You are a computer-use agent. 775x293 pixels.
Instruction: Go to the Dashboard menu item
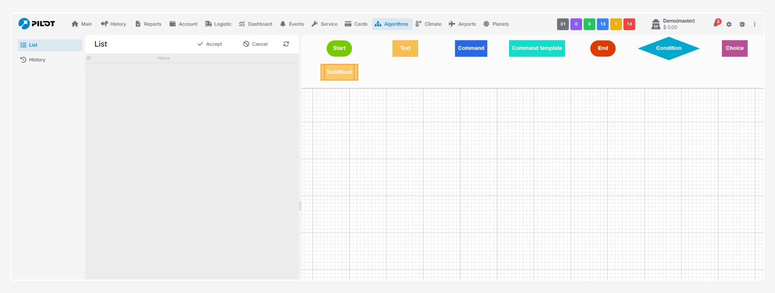point(255,24)
